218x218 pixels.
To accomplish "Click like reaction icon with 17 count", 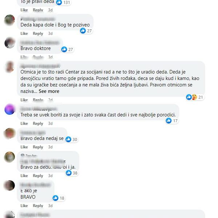I will click(169, 121).
